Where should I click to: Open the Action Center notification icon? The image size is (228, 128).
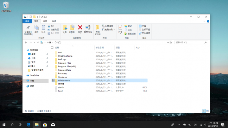[223, 125]
